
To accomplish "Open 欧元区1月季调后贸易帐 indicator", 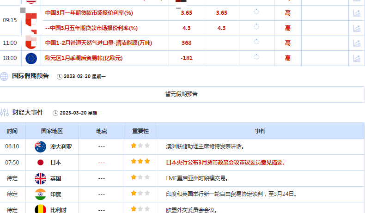I will tap(84, 58).
